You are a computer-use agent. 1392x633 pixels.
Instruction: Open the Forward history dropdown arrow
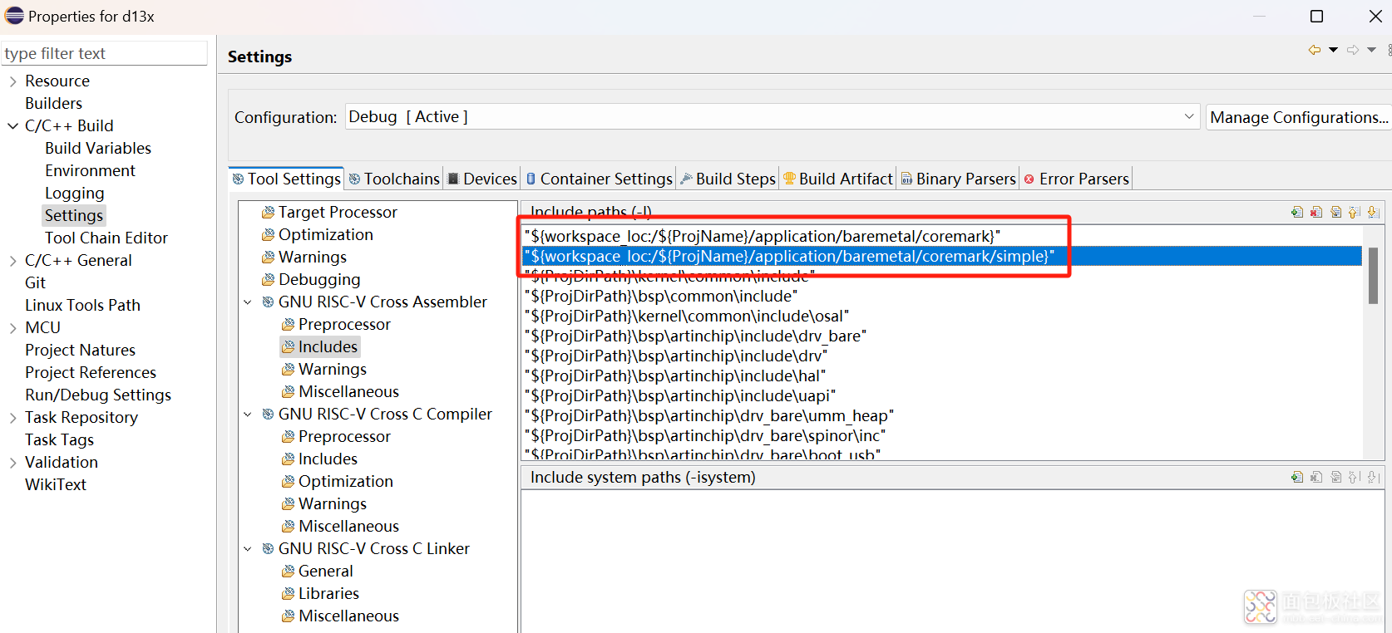(1371, 50)
